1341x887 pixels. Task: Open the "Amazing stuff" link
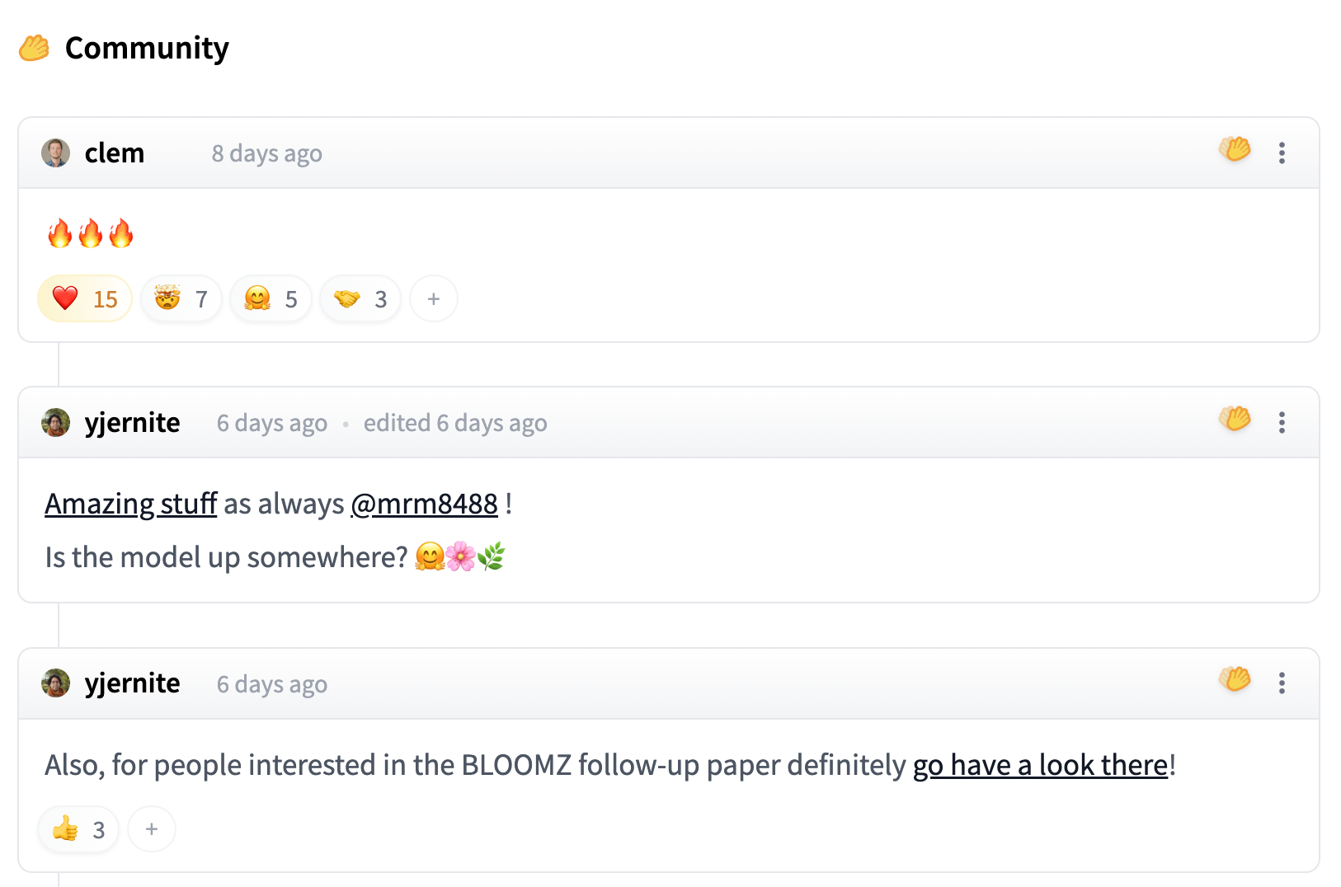pos(130,504)
